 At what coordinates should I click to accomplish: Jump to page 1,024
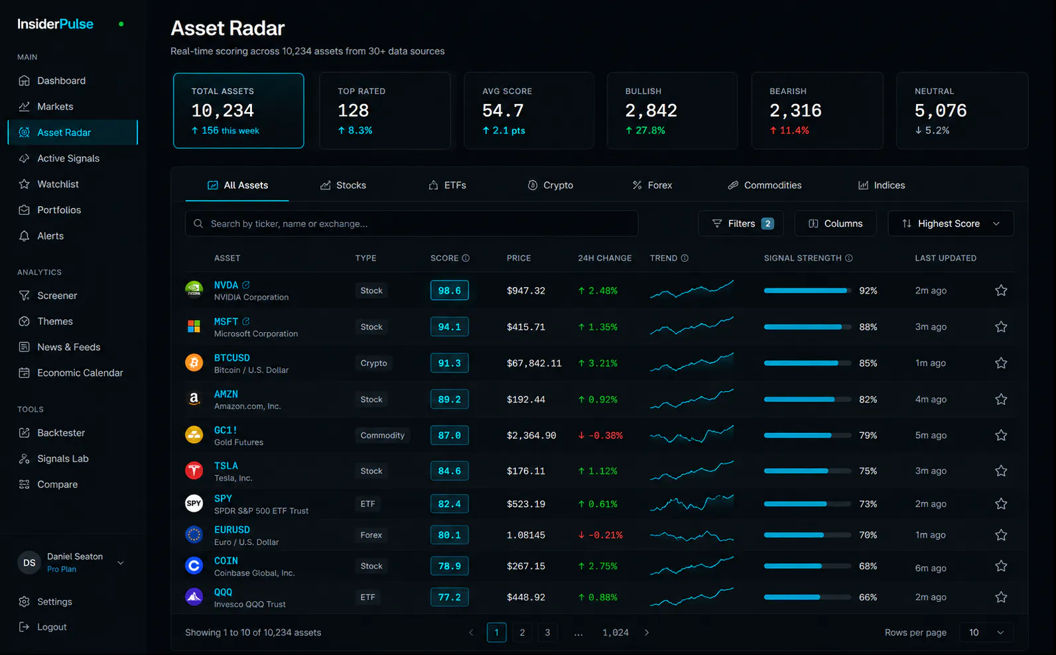coord(616,632)
